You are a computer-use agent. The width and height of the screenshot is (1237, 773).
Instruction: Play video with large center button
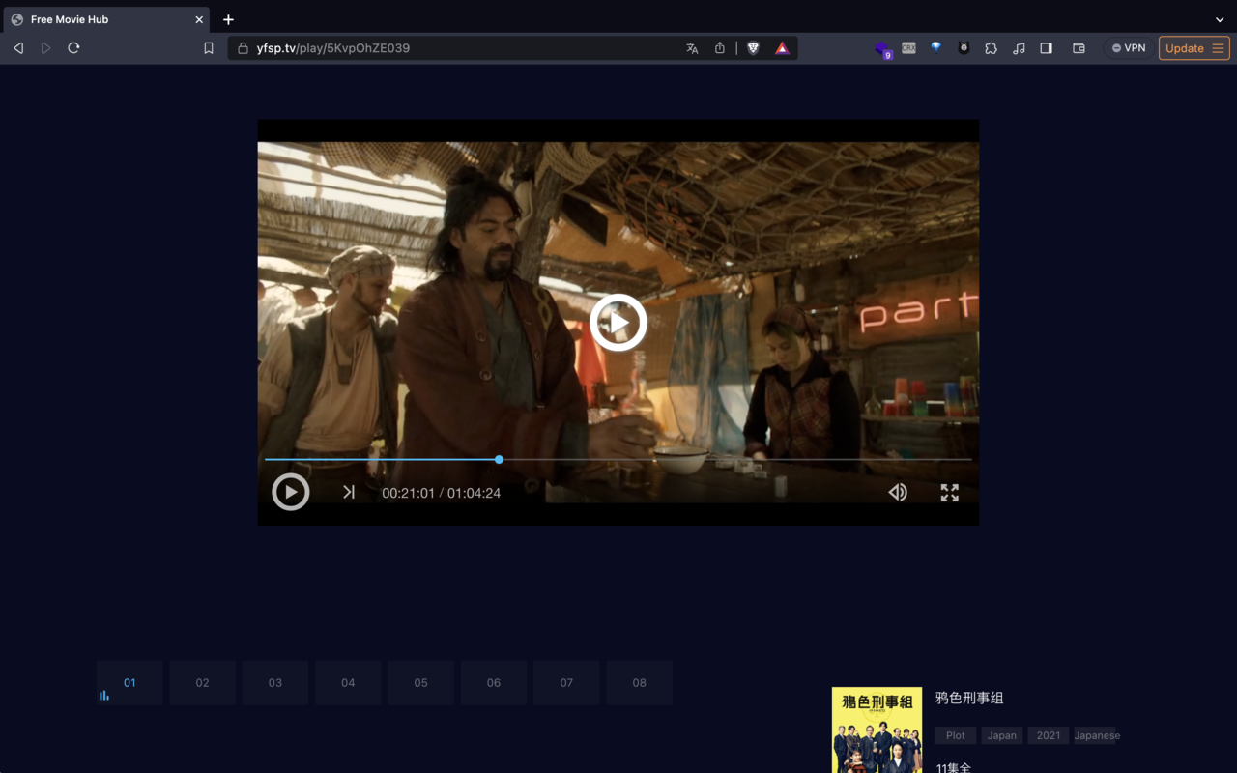point(618,323)
